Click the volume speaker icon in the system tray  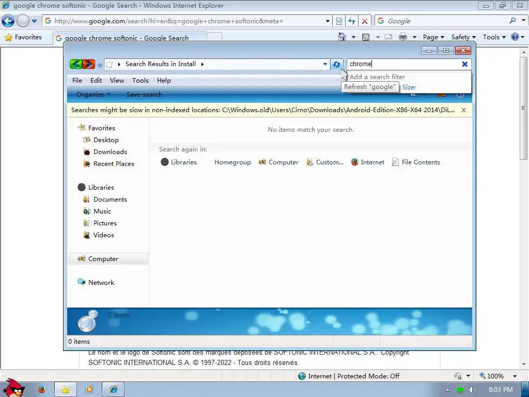tap(472, 390)
